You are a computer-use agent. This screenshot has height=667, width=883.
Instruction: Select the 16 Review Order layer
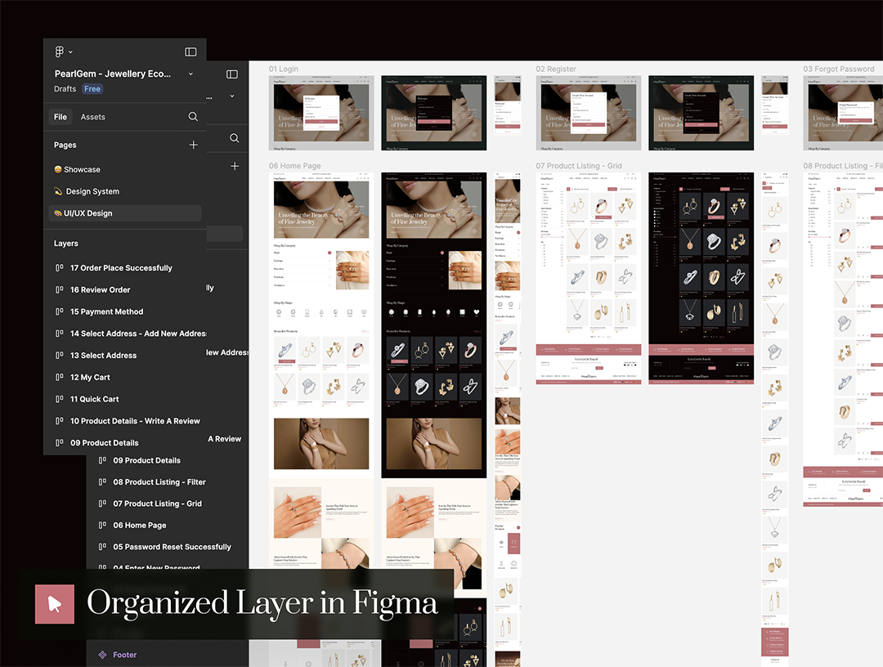coord(100,290)
